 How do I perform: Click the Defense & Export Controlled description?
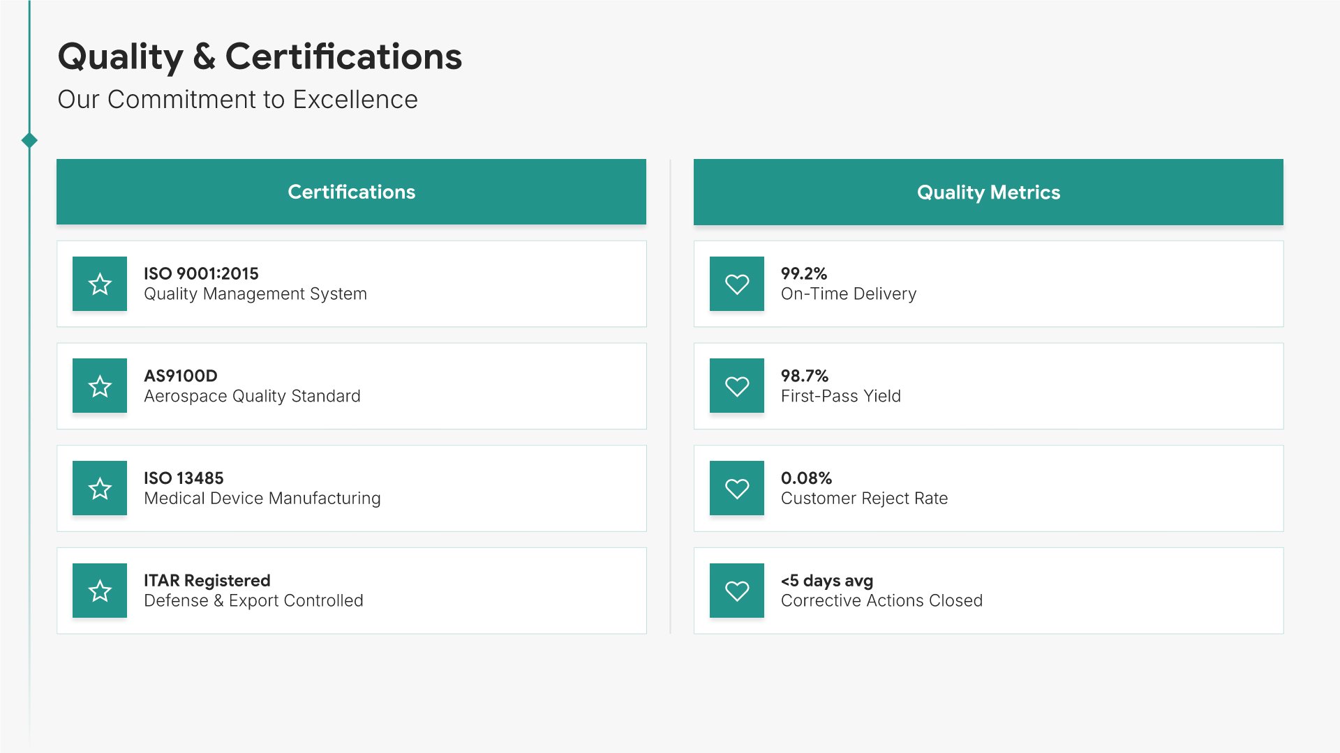[253, 601]
